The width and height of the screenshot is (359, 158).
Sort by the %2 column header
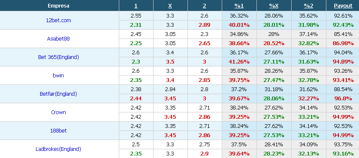pyautogui.click(x=308, y=6)
